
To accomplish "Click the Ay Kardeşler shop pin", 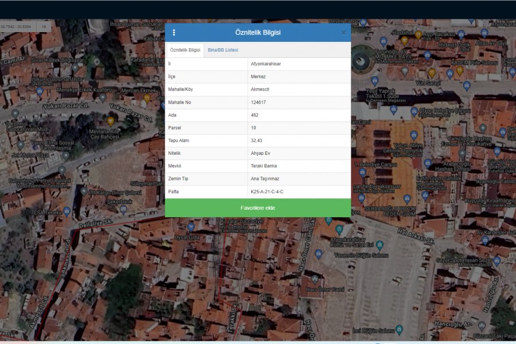I will (486, 240).
